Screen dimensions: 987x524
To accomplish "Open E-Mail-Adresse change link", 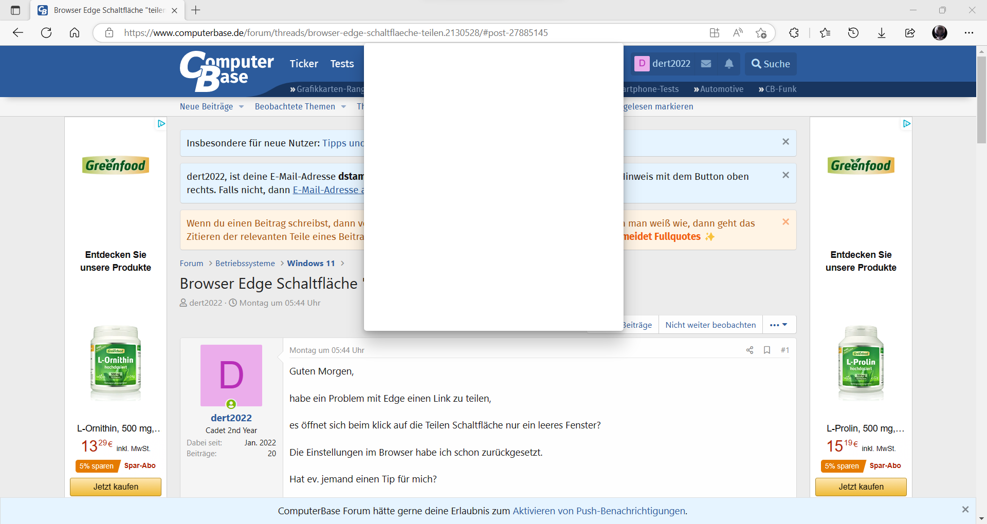I will tap(328, 190).
